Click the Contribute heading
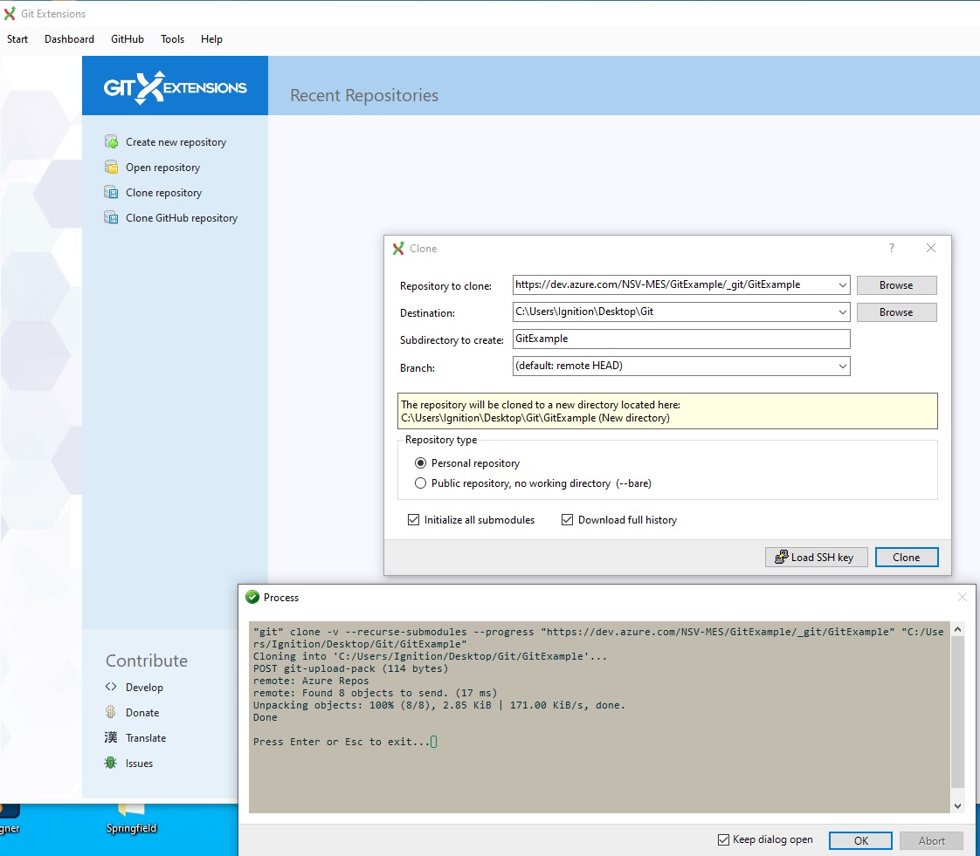Image resolution: width=980 pixels, height=856 pixels. pyautogui.click(x=146, y=661)
